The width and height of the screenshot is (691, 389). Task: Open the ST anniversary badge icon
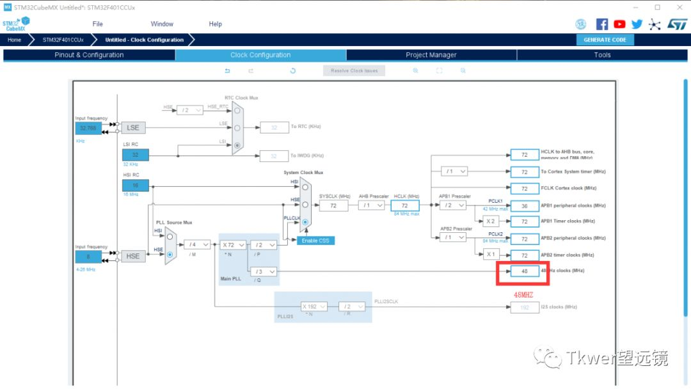pyautogui.click(x=581, y=24)
